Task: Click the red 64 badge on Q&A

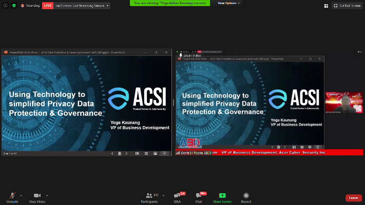Action: tap(183, 193)
